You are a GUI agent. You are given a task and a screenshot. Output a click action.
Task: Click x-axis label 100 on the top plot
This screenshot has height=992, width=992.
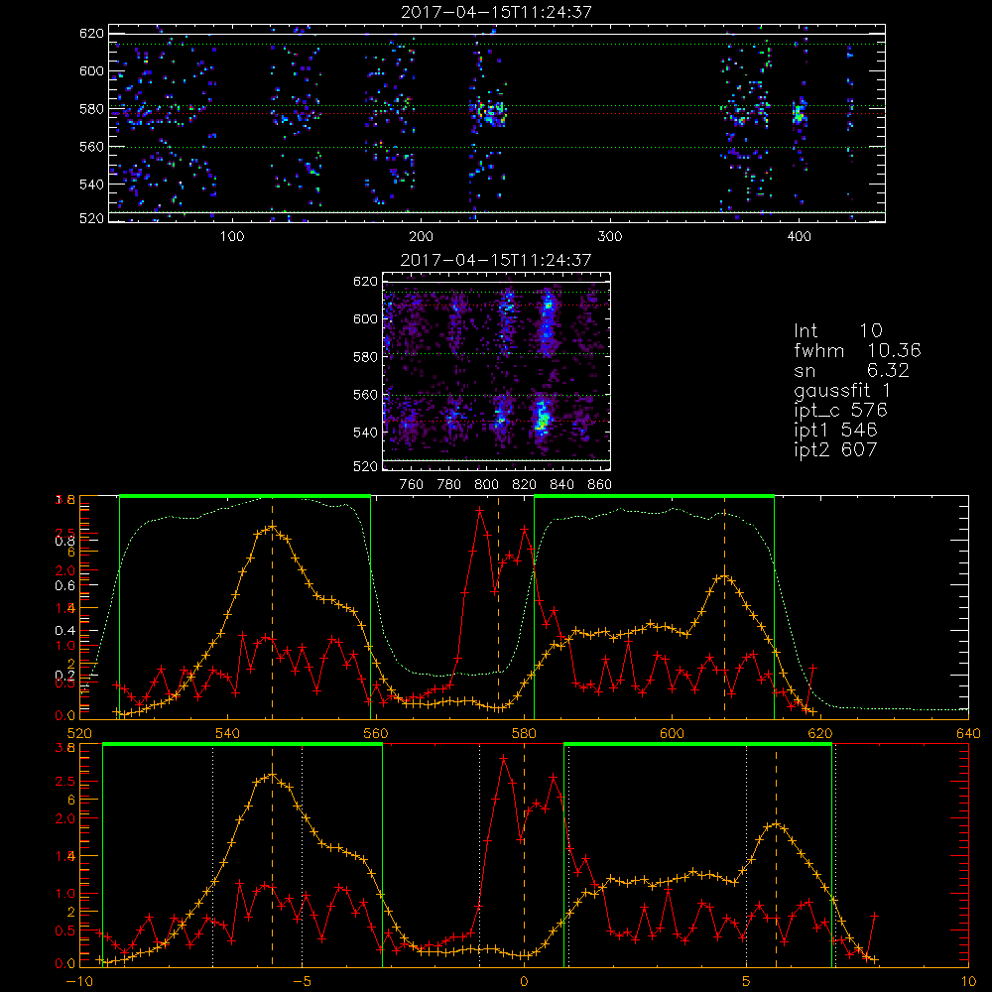click(x=232, y=237)
